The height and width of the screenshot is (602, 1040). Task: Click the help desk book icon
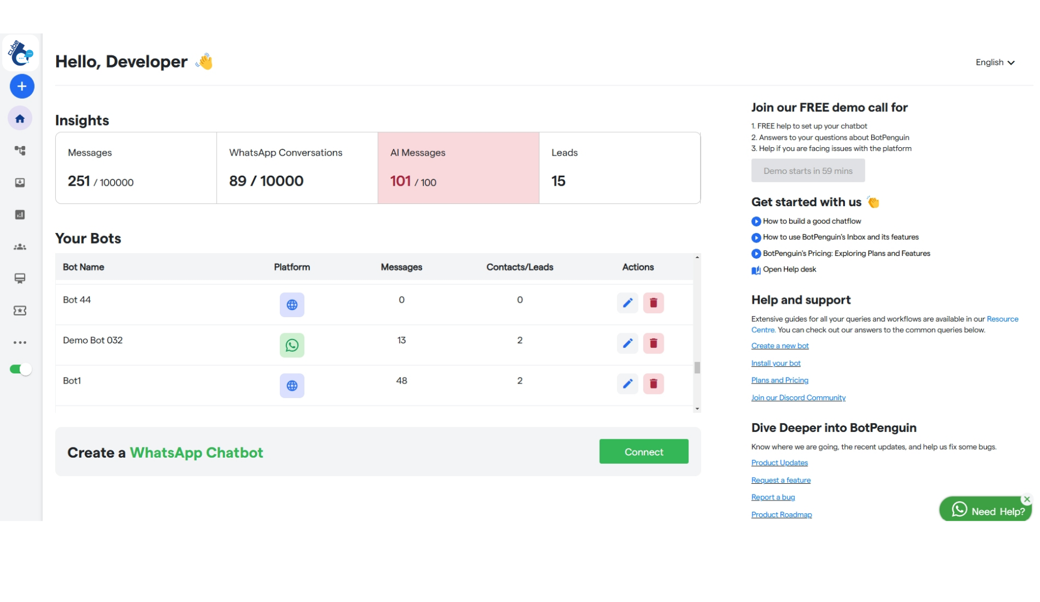756,270
